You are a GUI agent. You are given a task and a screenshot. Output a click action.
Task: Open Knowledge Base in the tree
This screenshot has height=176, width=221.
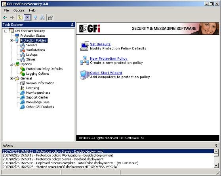pos(38,102)
